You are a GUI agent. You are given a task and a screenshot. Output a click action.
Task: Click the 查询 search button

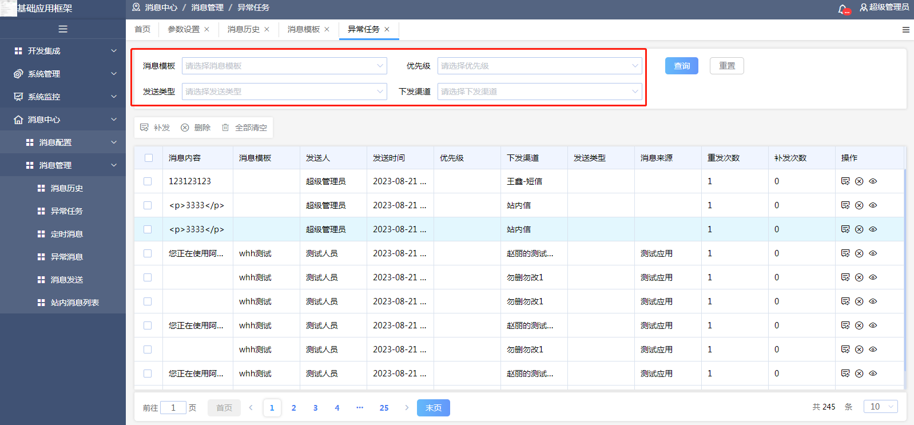pyautogui.click(x=682, y=66)
